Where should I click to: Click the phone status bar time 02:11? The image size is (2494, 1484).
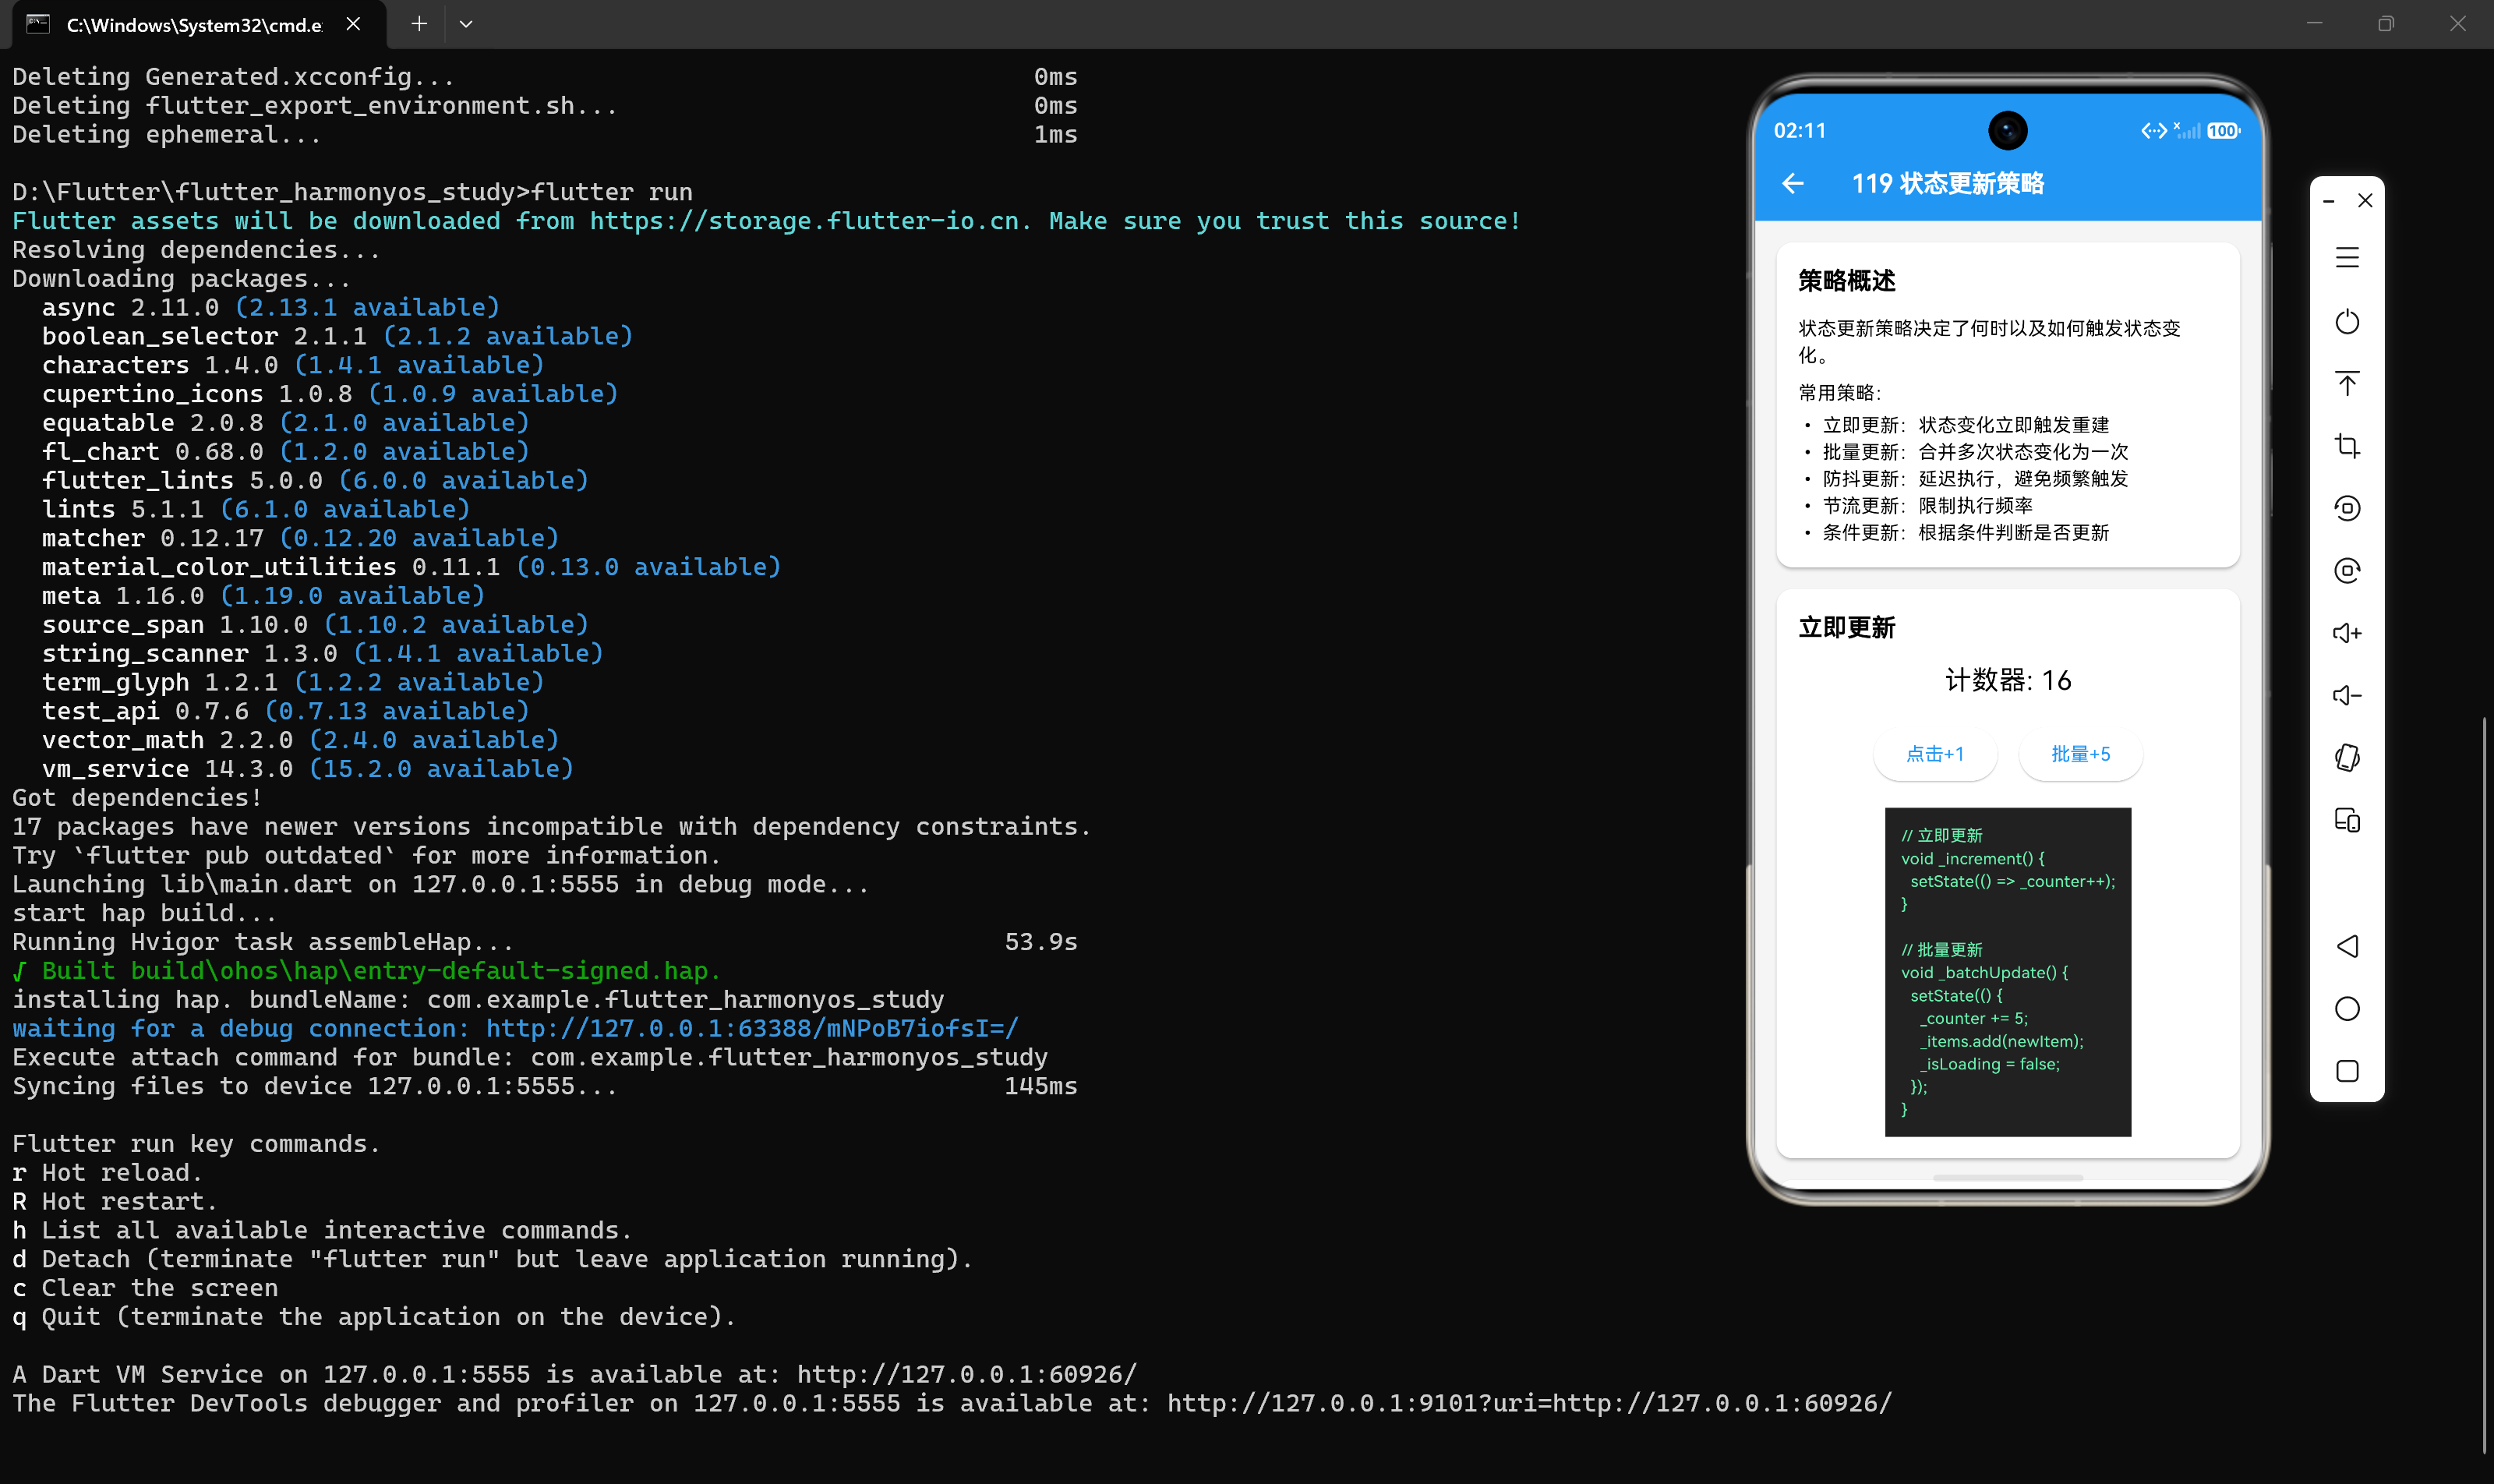[1799, 131]
